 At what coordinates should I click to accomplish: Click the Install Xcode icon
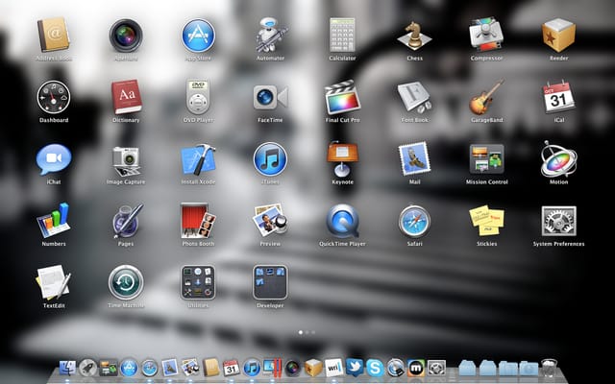click(198, 158)
